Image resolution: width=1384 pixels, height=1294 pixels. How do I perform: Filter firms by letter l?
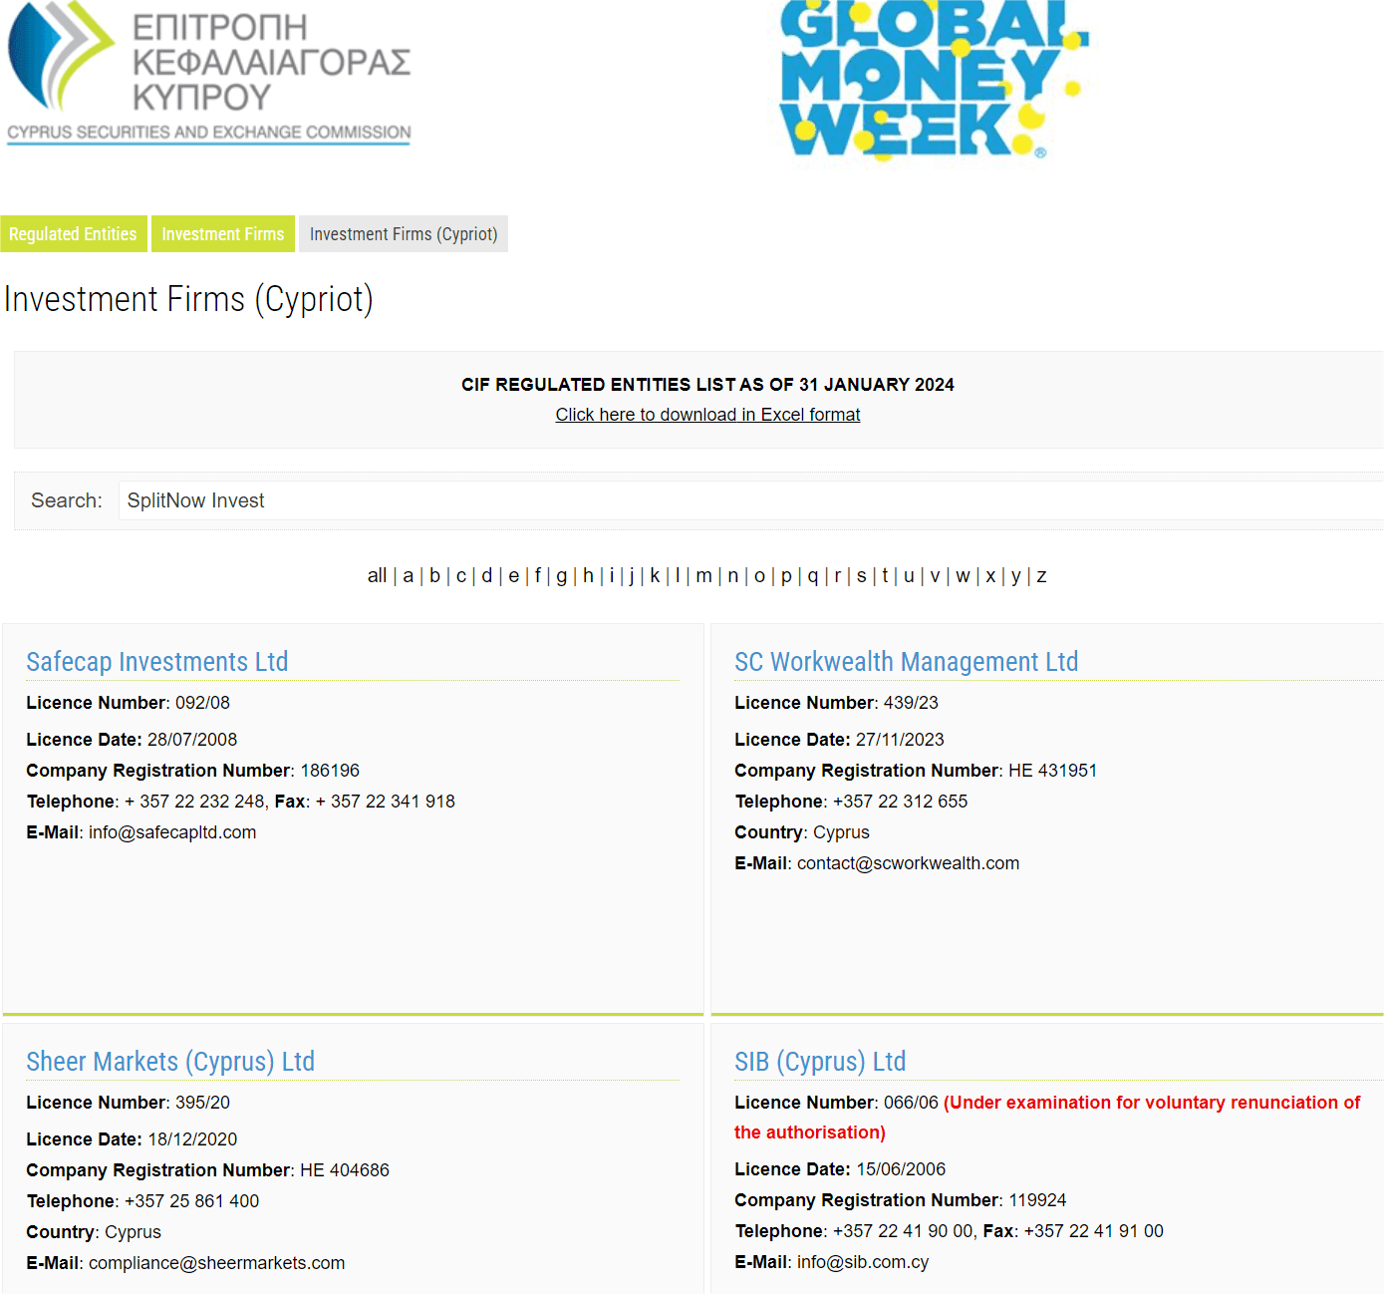(678, 576)
